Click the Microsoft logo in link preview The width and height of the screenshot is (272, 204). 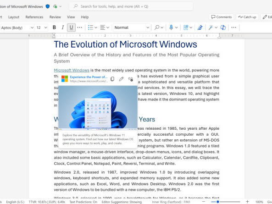pos(65,79)
